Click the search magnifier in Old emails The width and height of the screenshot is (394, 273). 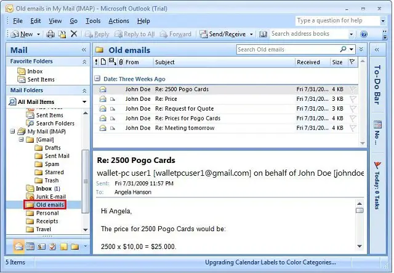pyautogui.click(x=343, y=49)
